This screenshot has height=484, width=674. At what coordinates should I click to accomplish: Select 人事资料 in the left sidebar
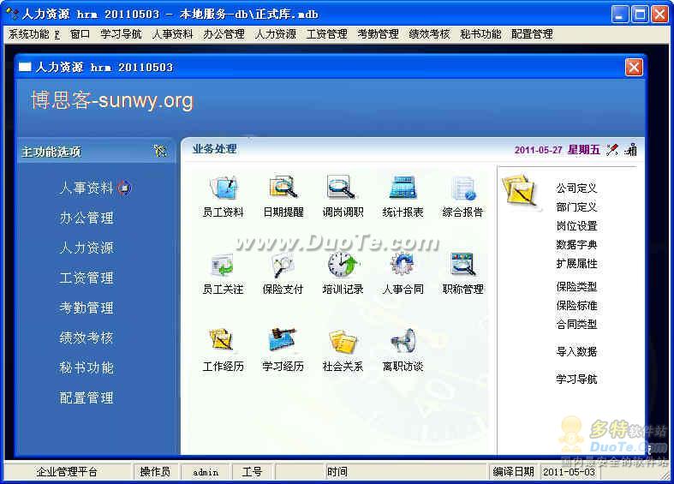(86, 188)
